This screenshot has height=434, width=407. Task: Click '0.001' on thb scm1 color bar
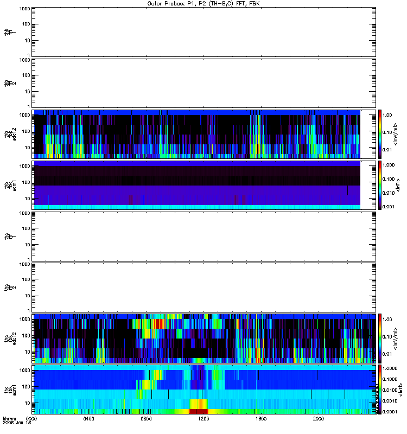click(x=389, y=207)
